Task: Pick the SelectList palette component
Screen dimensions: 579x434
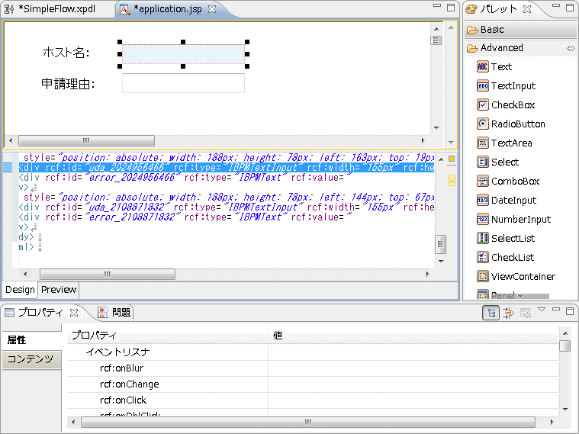Action: [x=506, y=239]
